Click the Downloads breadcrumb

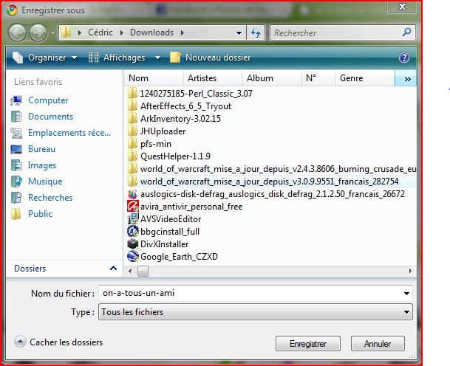(151, 32)
